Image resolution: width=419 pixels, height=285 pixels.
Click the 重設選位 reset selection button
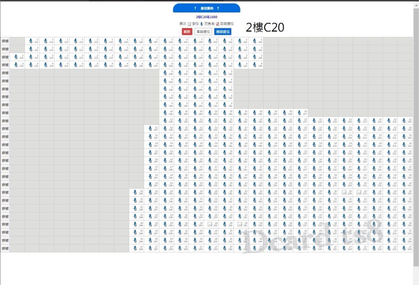tap(203, 32)
